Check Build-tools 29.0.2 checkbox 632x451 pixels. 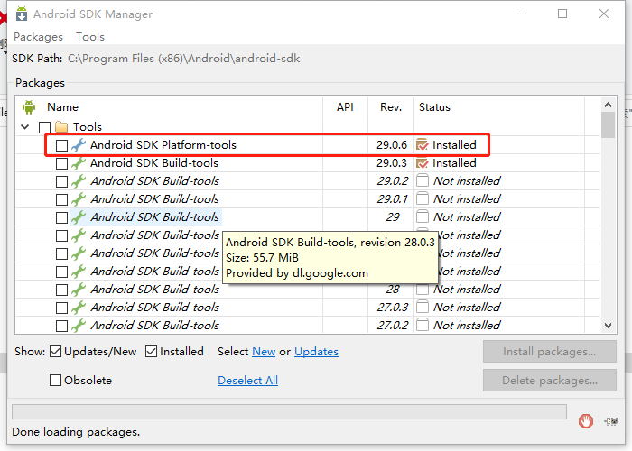(x=61, y=181)
